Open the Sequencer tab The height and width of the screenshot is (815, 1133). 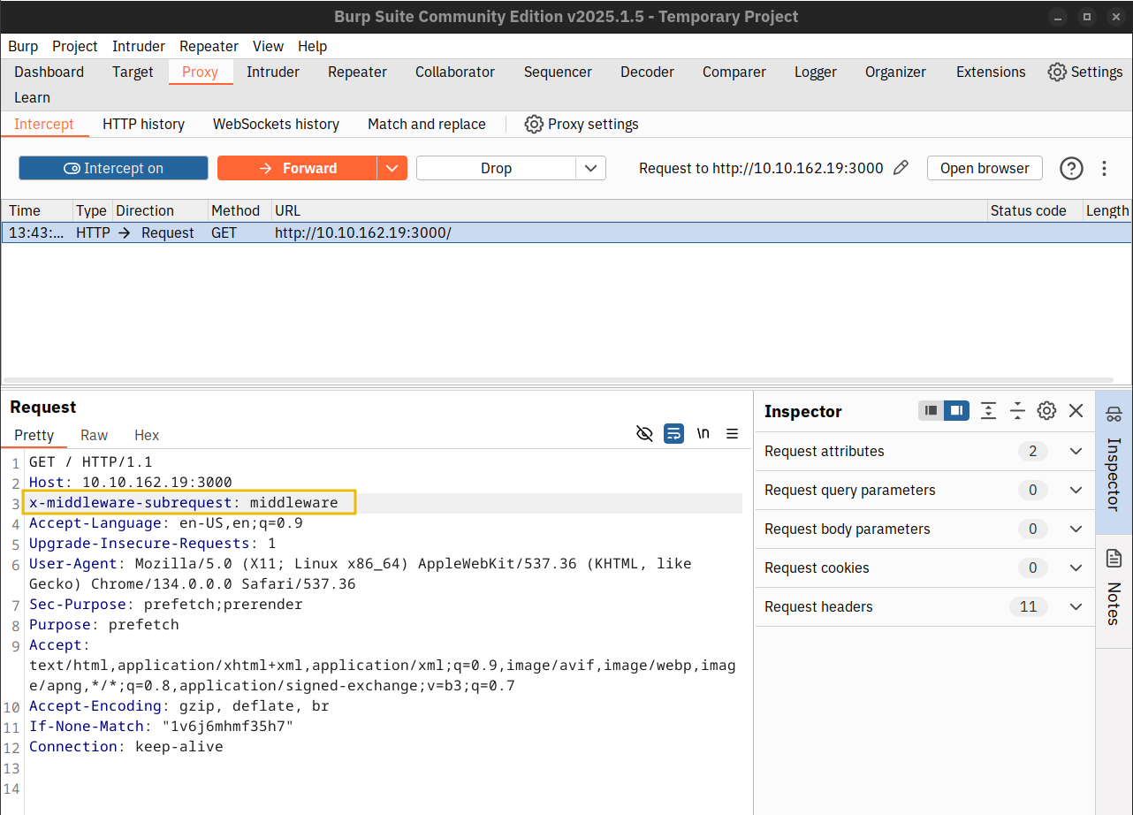click(x=558, y=72)
